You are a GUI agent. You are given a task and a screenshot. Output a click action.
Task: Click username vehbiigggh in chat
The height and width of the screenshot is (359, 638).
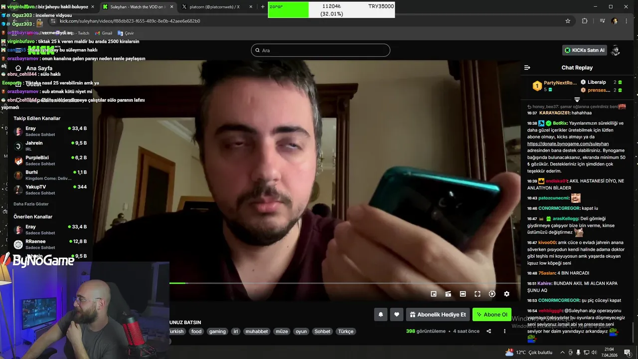[x=550, y=311]
